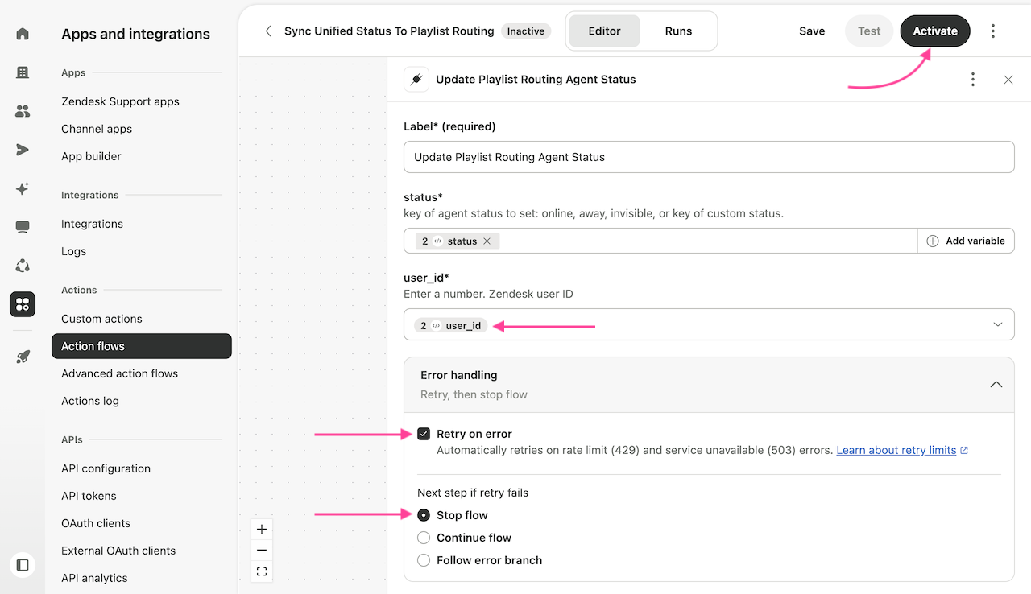Remove the status variable chip with X

coord(487,241)
